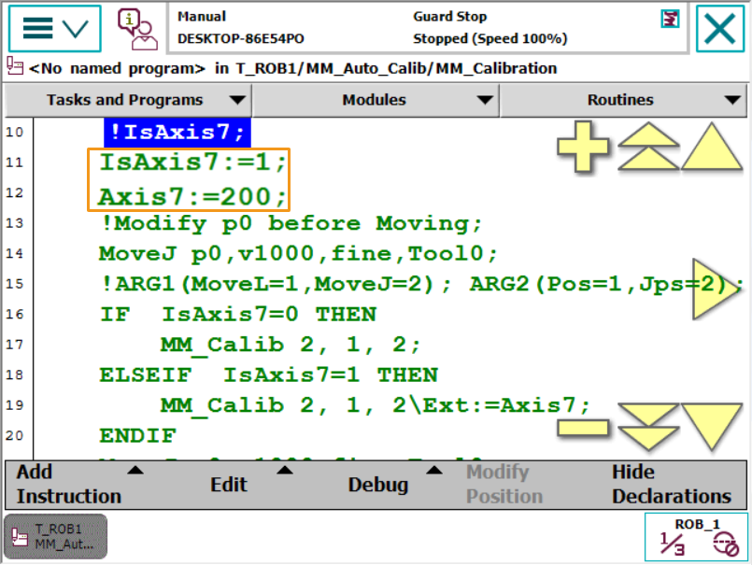Open the Modules dropdown
Viewport: 752px width, 565px height.
376,100
